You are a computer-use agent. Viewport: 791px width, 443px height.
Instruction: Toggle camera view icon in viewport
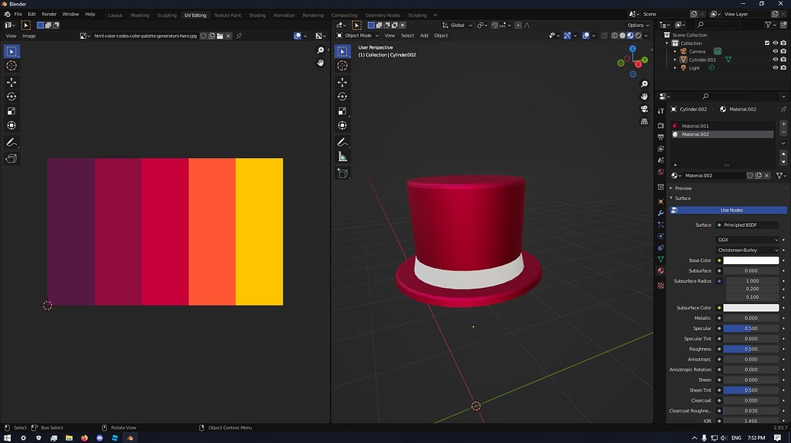[644, 109]
